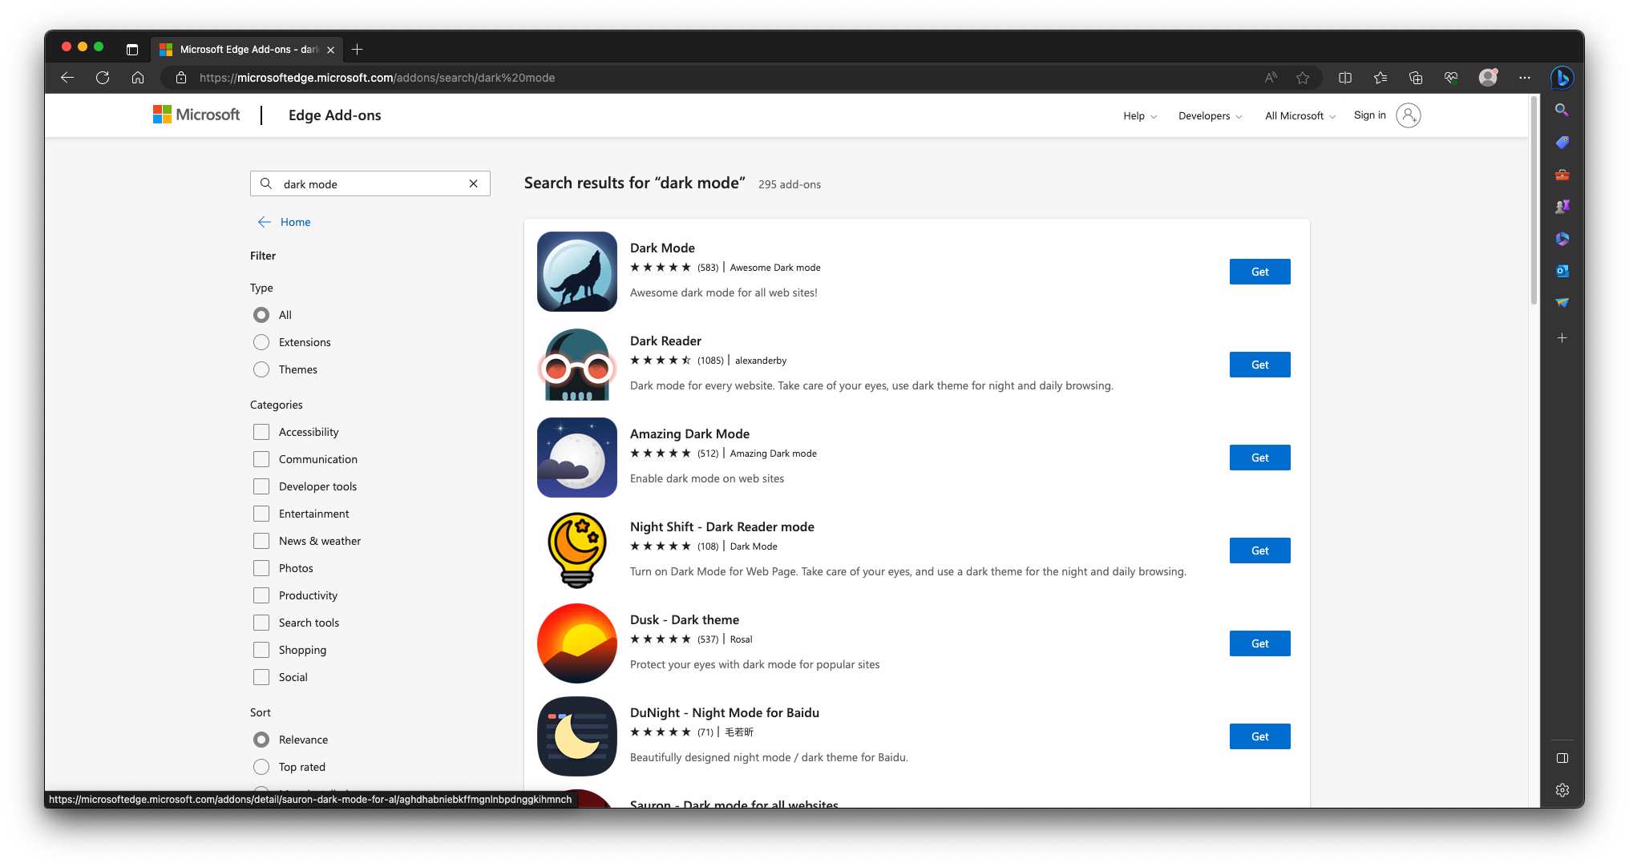Click the browser back arrow
Viewport: 1629px width, 867px height.
coord(67,78)
